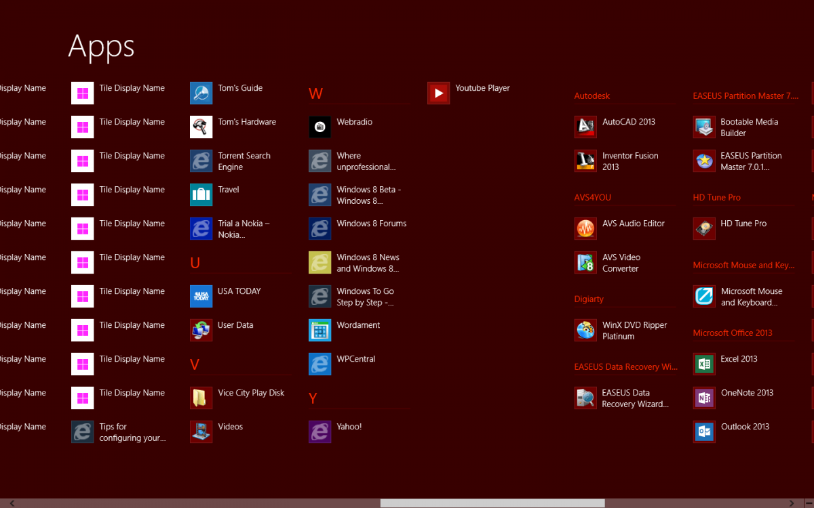
Task: Open the Excel 2013 icon
Action: click(x=704, y=364)
